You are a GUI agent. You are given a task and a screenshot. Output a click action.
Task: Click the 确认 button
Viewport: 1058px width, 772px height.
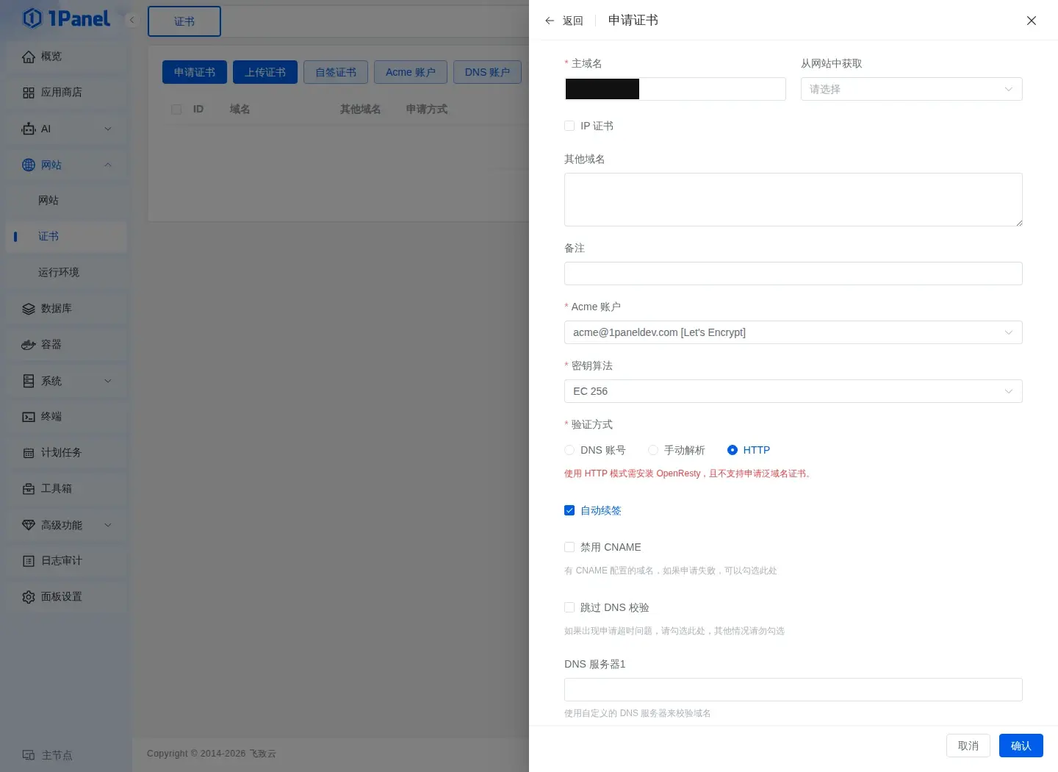click(x=1021, y=746)
